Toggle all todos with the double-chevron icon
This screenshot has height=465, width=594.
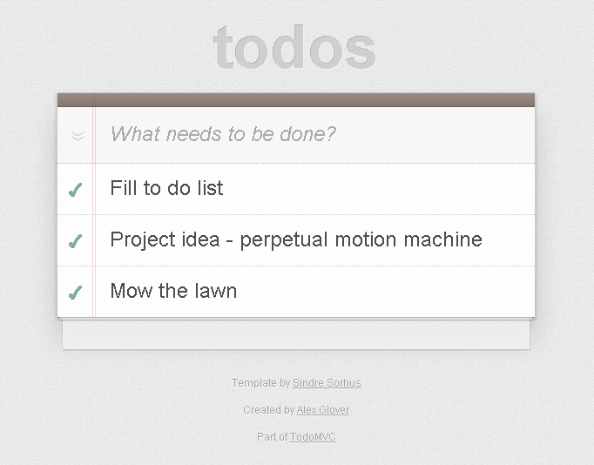pyautogui.click(x=78, y=135)
